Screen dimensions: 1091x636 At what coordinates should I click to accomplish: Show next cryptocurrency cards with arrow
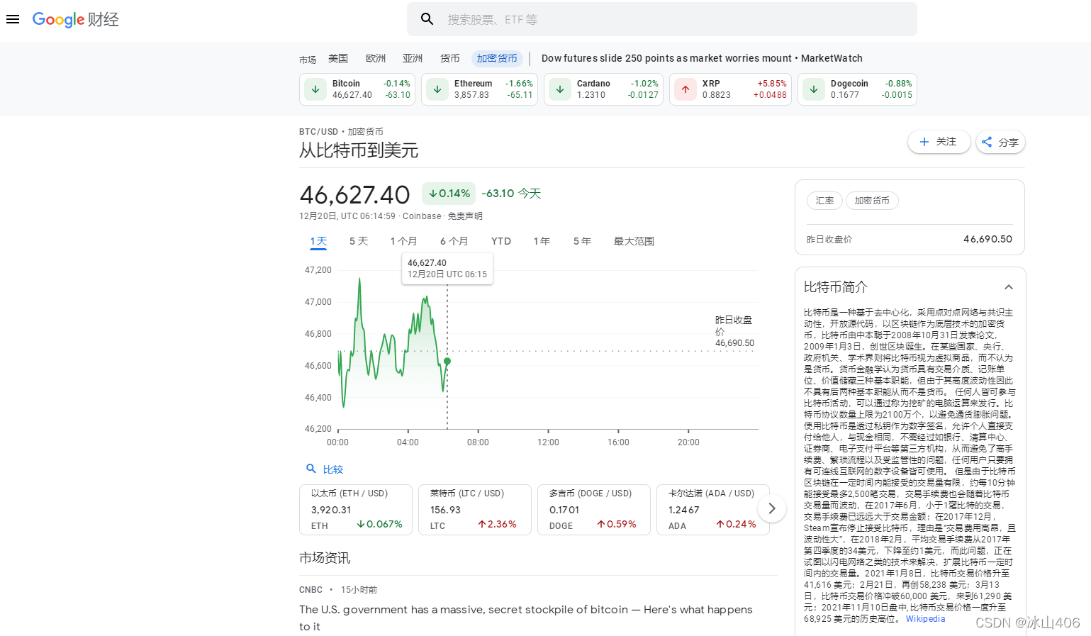click(x=772, y=508)
